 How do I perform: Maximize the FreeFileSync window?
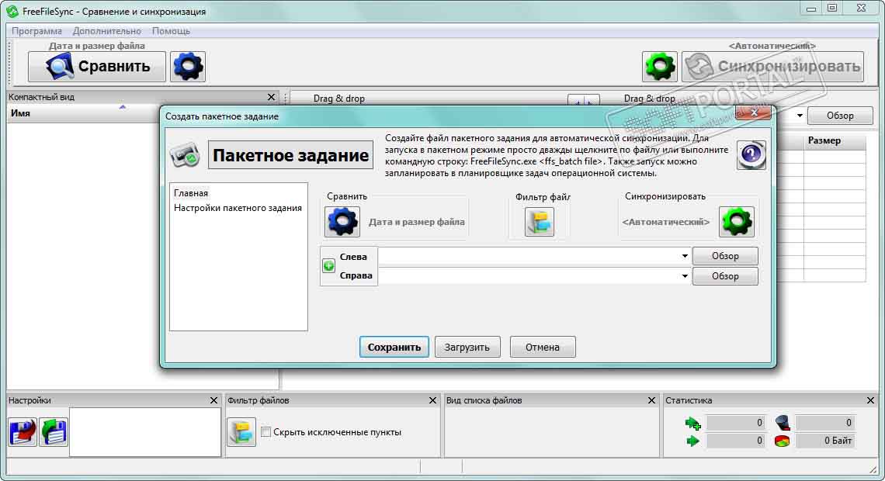tap(832, 8)
